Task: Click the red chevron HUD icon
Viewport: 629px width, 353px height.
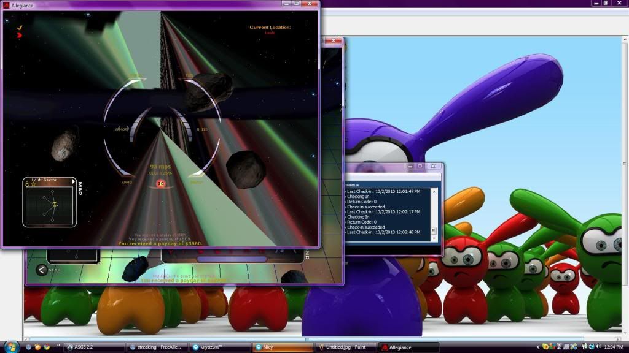Action: point(20,36)
